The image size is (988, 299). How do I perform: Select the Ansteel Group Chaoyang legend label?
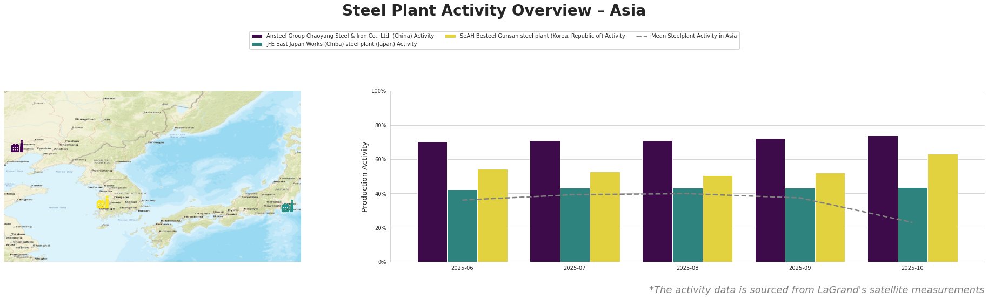[350, 36]
